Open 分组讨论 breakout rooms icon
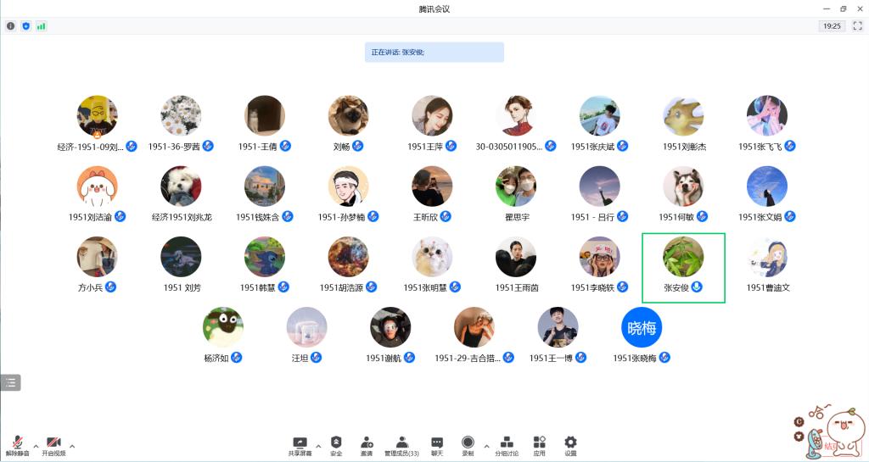Screen dimensions: 869x462 507,444
